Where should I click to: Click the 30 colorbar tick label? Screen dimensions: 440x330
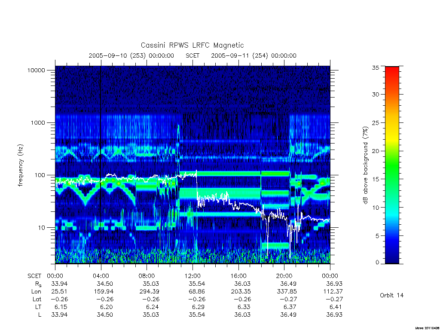point(376,95)
